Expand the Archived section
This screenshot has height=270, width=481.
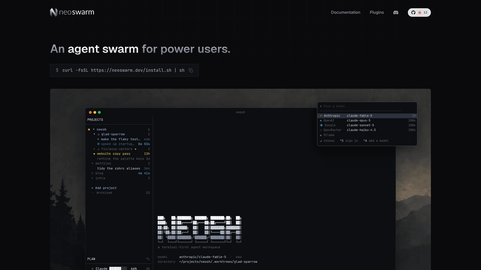(104, 193)
